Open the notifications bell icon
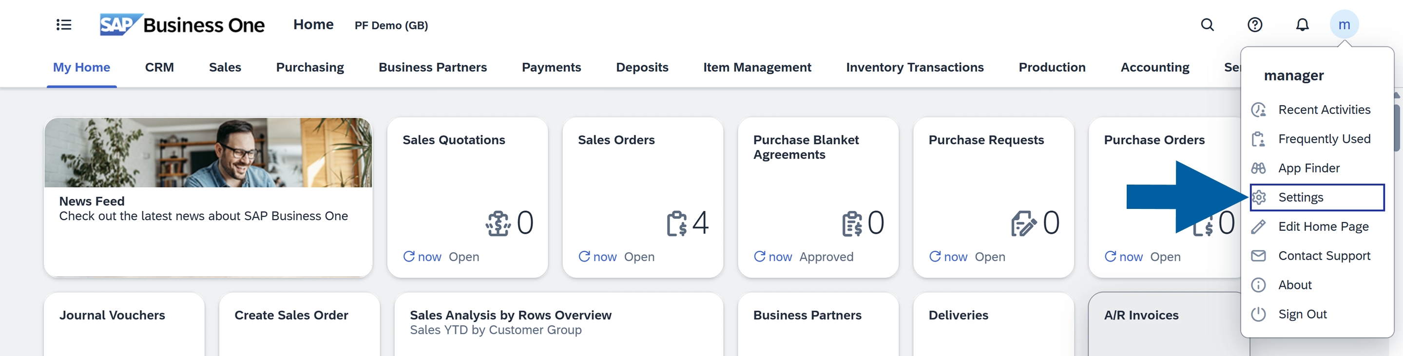The height and width of the screenshot is (356, 1403). pyautogui.click(x=1302, y=25)
